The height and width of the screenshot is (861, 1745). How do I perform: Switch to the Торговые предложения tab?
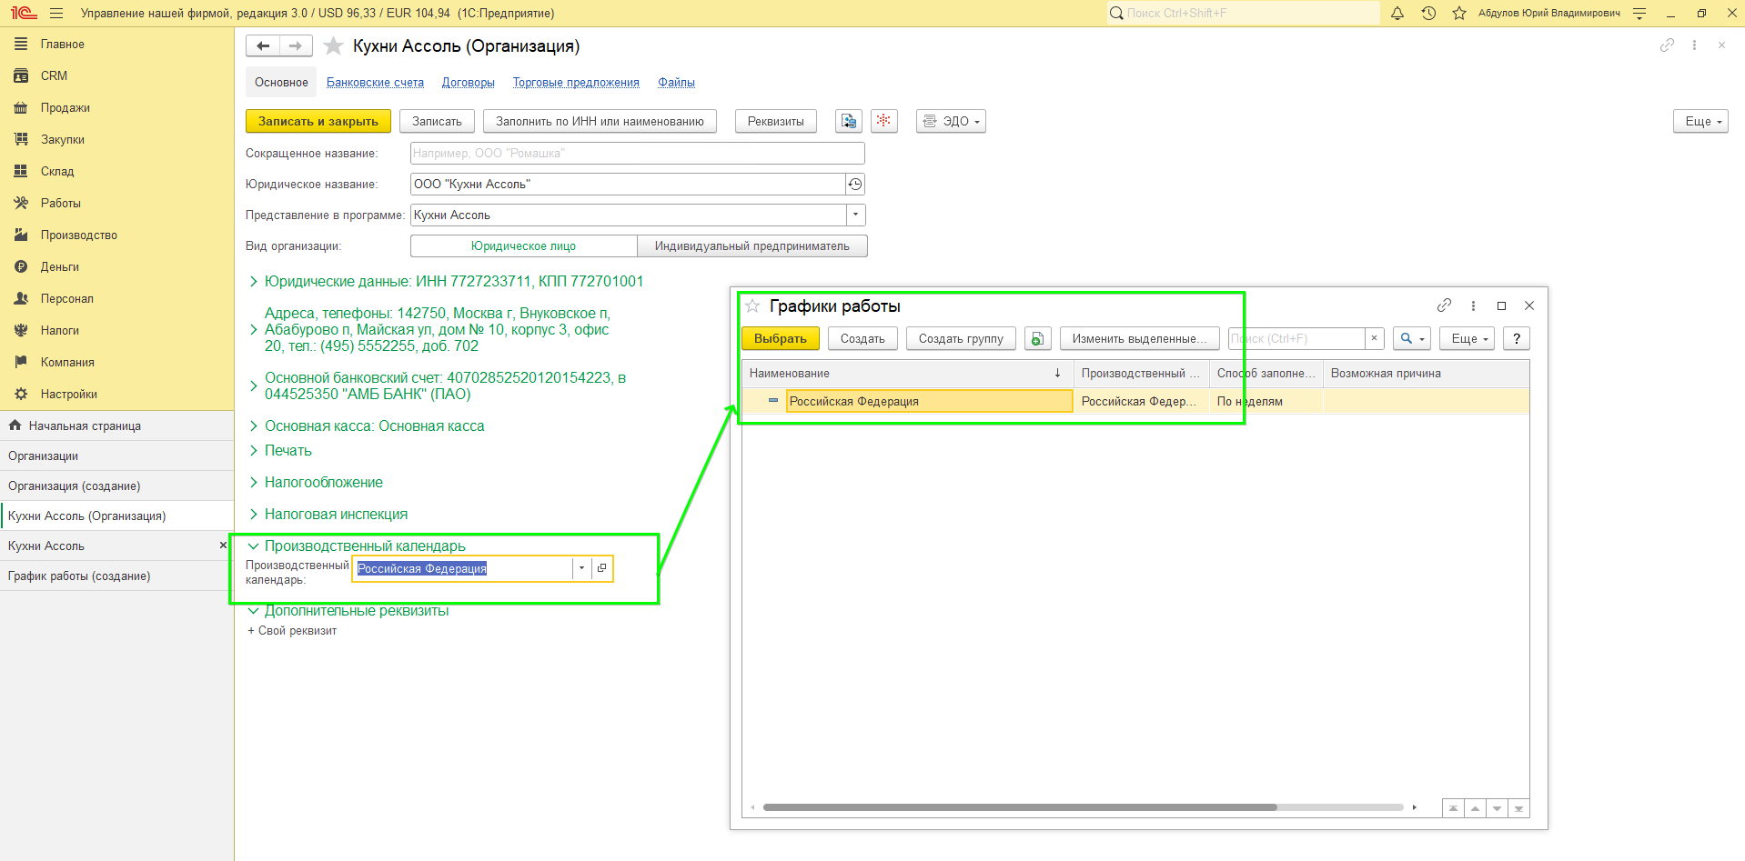click(576, 83)
